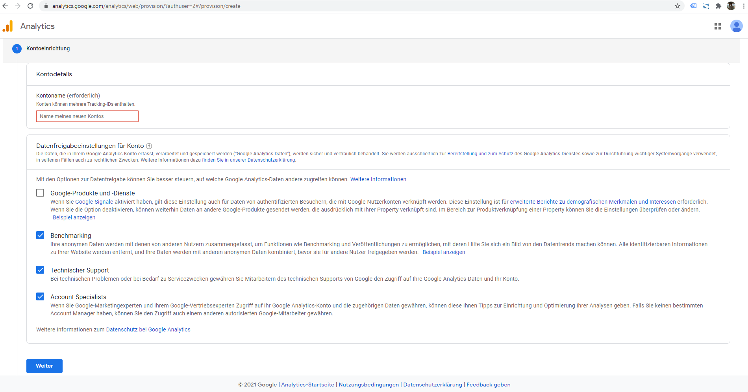The width and height of the screenshot is (748, 392).
Task: Open the Chrome three-dot menu
Action: [x=744, y=6]
